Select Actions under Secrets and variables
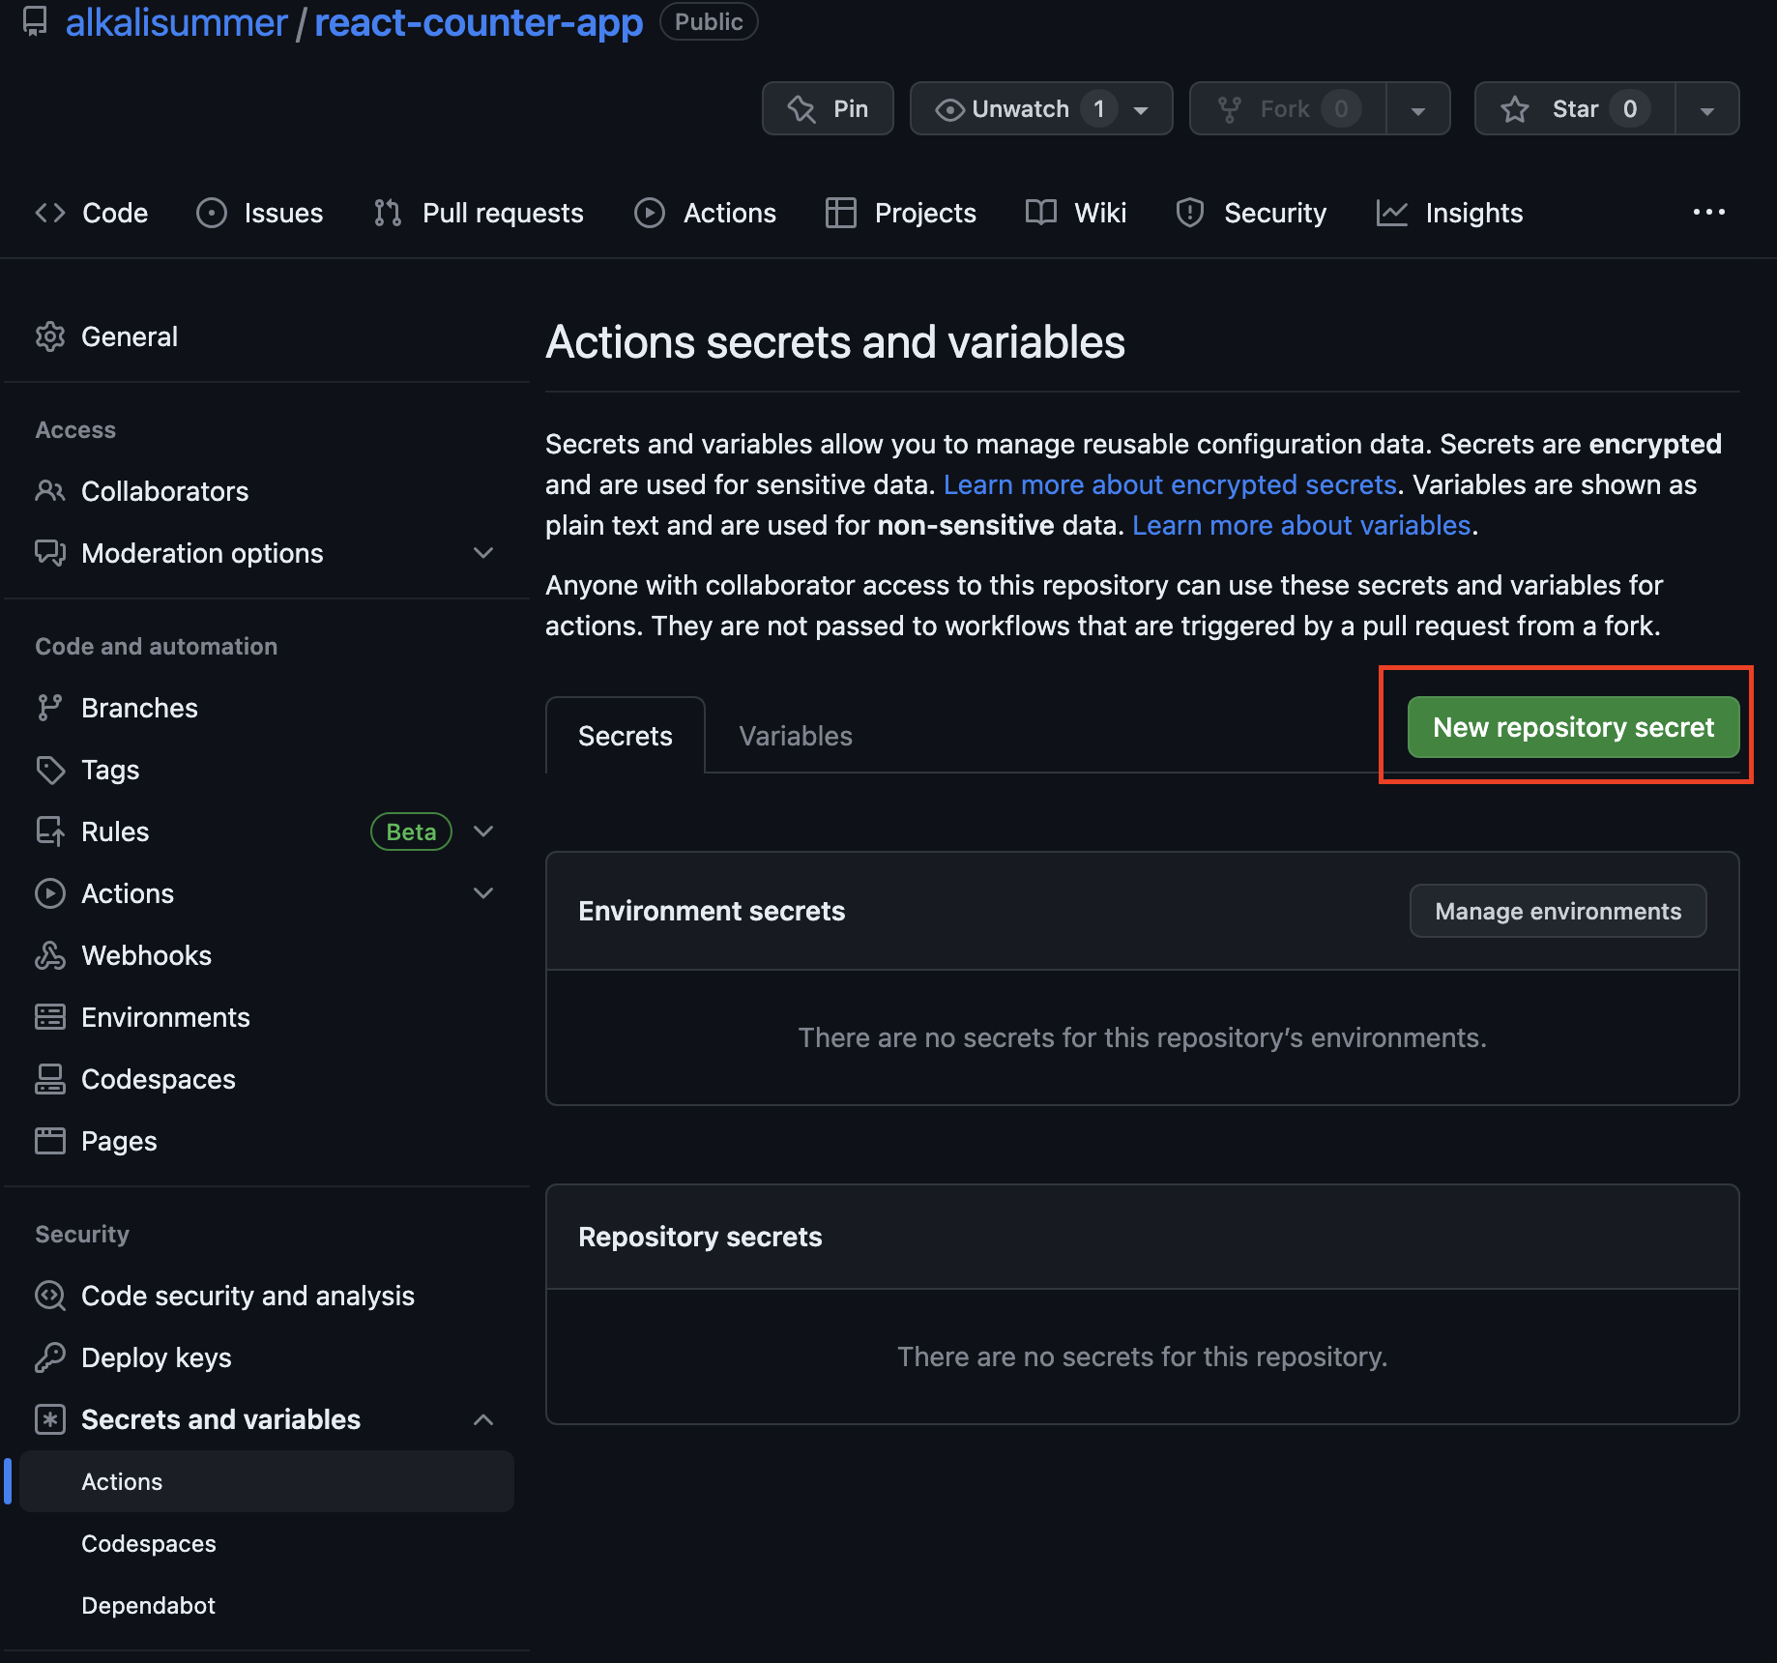1777x1663 pixels. coord(267,1481)
